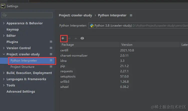
Task: Click version 2.27.1 of requests
Action: (x=124, y=71)
